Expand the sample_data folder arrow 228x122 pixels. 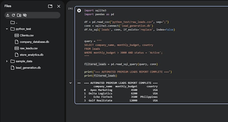(7, 61)
